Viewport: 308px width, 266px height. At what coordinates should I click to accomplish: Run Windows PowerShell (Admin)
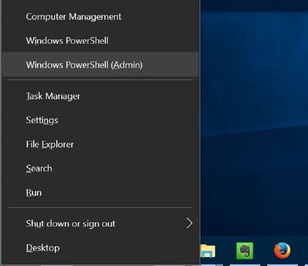coord(84,65)
